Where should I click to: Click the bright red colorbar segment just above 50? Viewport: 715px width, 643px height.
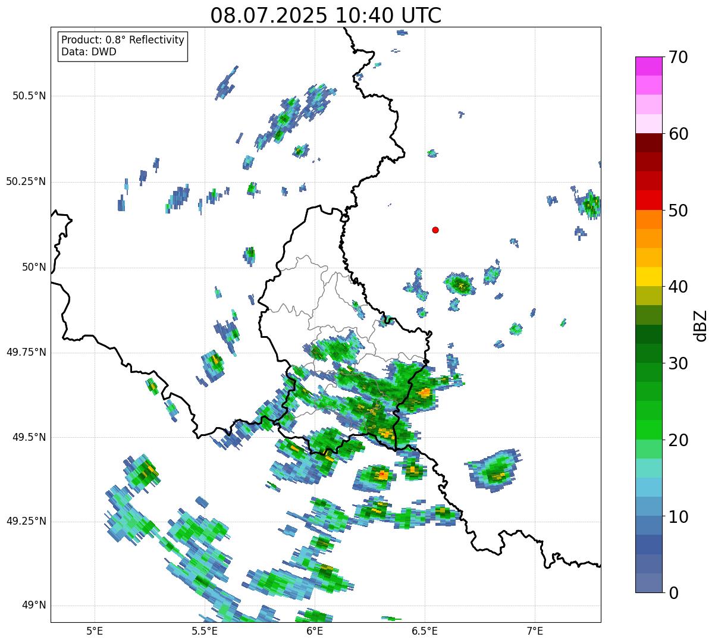click(x=648, y=200)
